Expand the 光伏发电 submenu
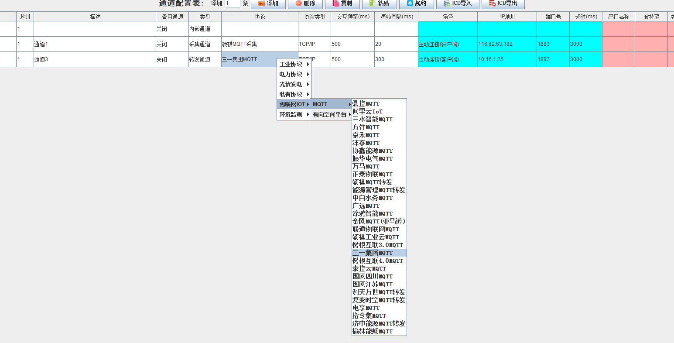The width and height of the screenshot is (674, 343). point(294,84)
